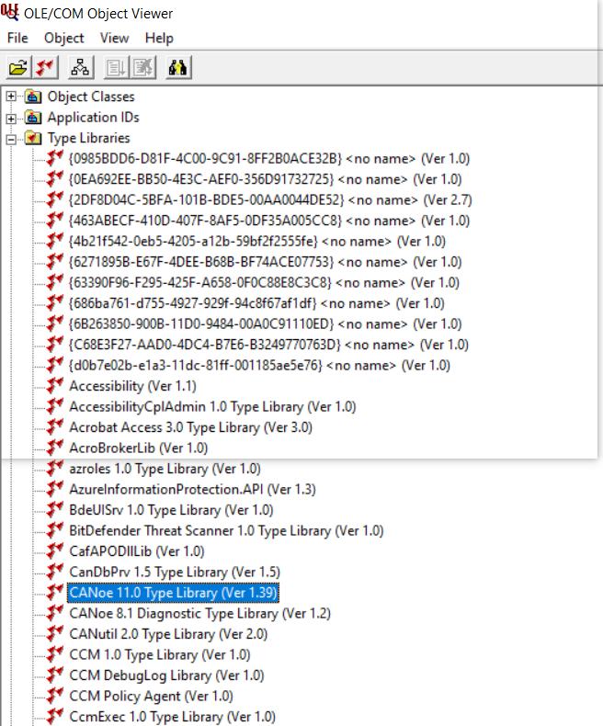This screenshot has height=726, width=603.
Task: Select CcmExec 1.0 Type Library
Action: [x=172, y=717]
